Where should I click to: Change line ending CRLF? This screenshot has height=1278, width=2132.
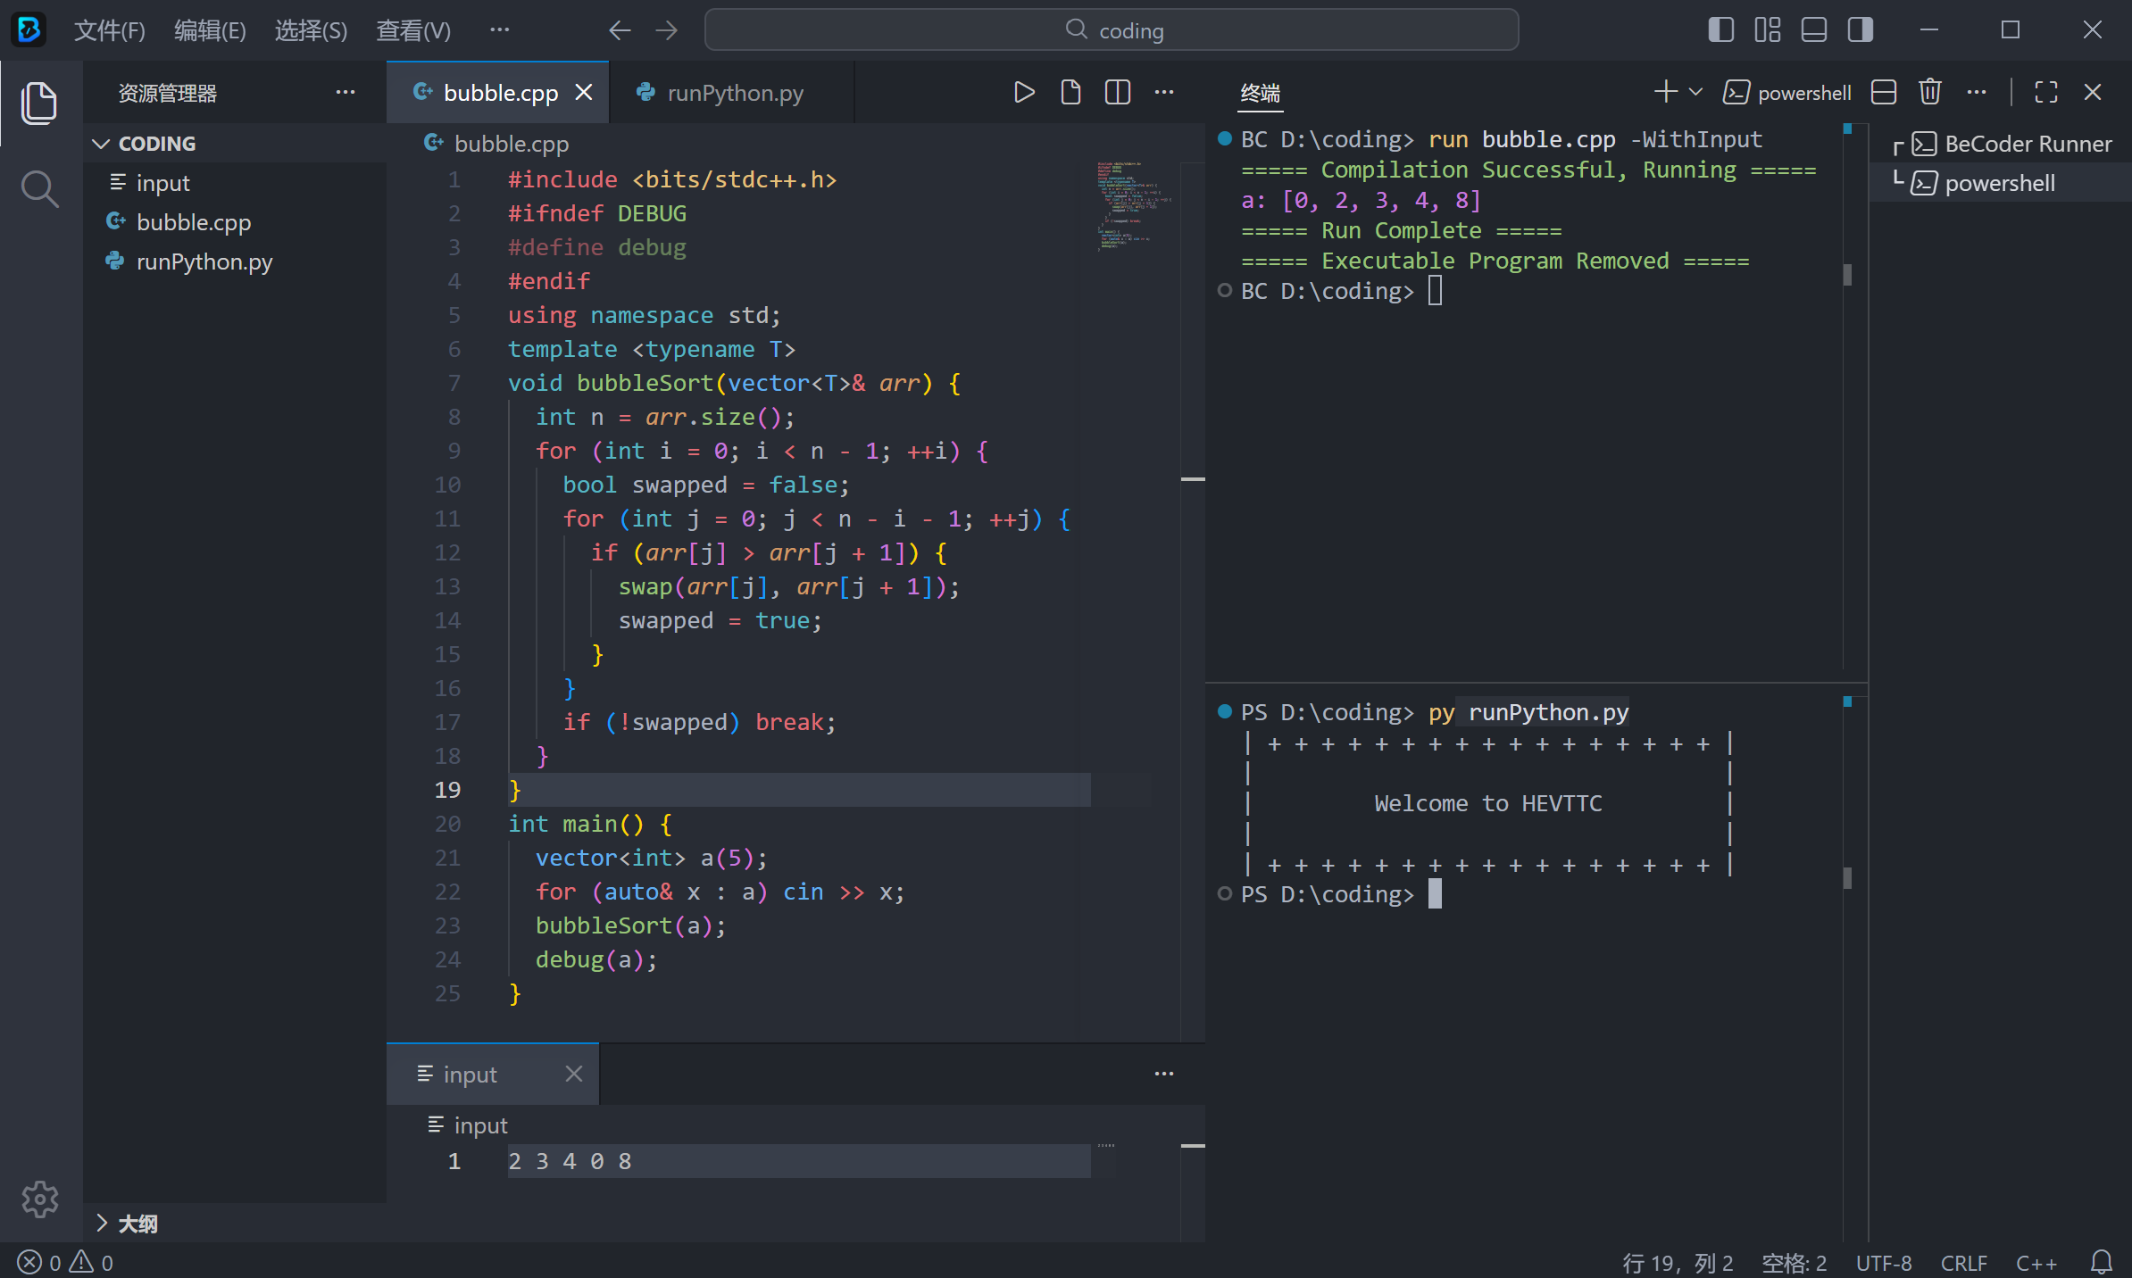[x=1964, y=1263]
